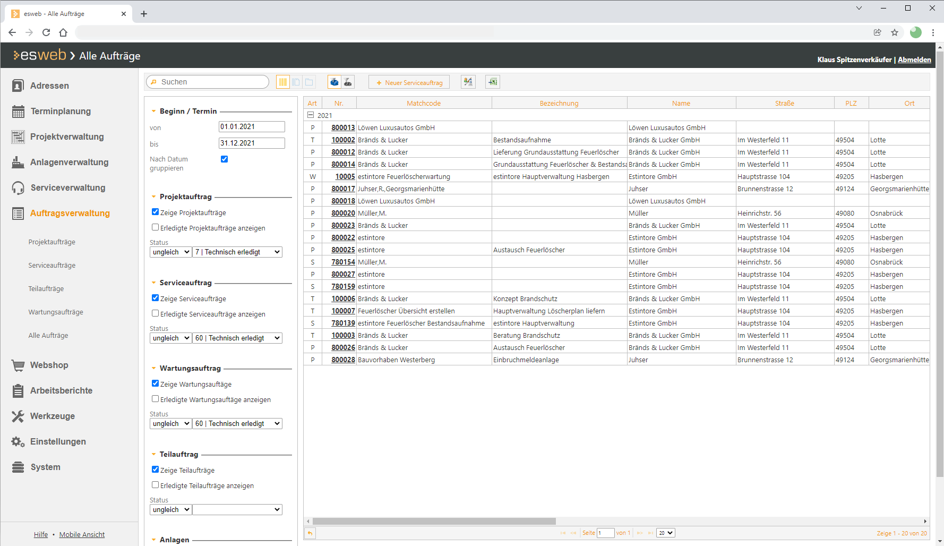Open the Projektauftrag status '7 | Technisch erledigt' dropdown

[237, 252]
